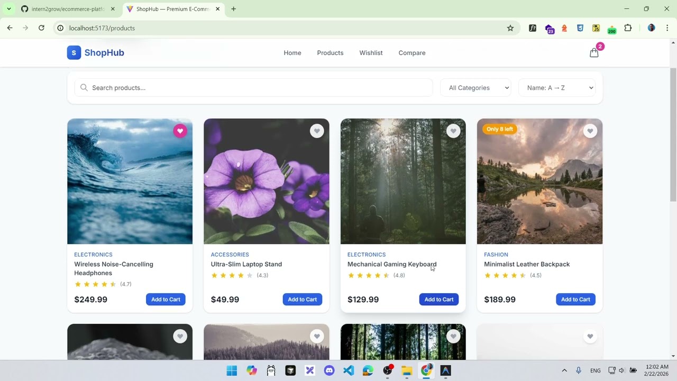Viewport: 677px width, 381px height.
Task: Go to Home in navigation
Action: [x=292, y=53]
